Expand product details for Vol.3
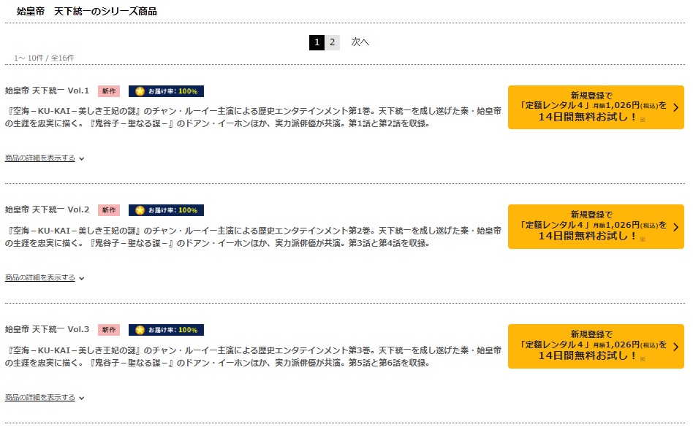 click(x=44, y=398)
